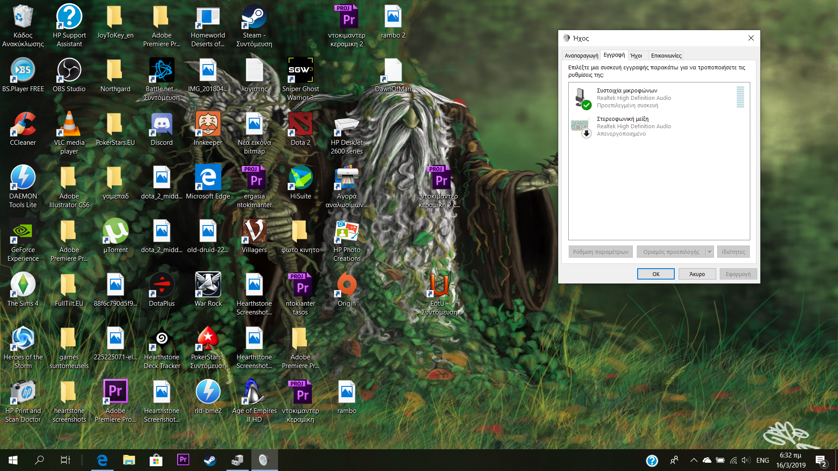Select the VLC media player icon
This screenshot has width=838, height=471.
[69, 133]
